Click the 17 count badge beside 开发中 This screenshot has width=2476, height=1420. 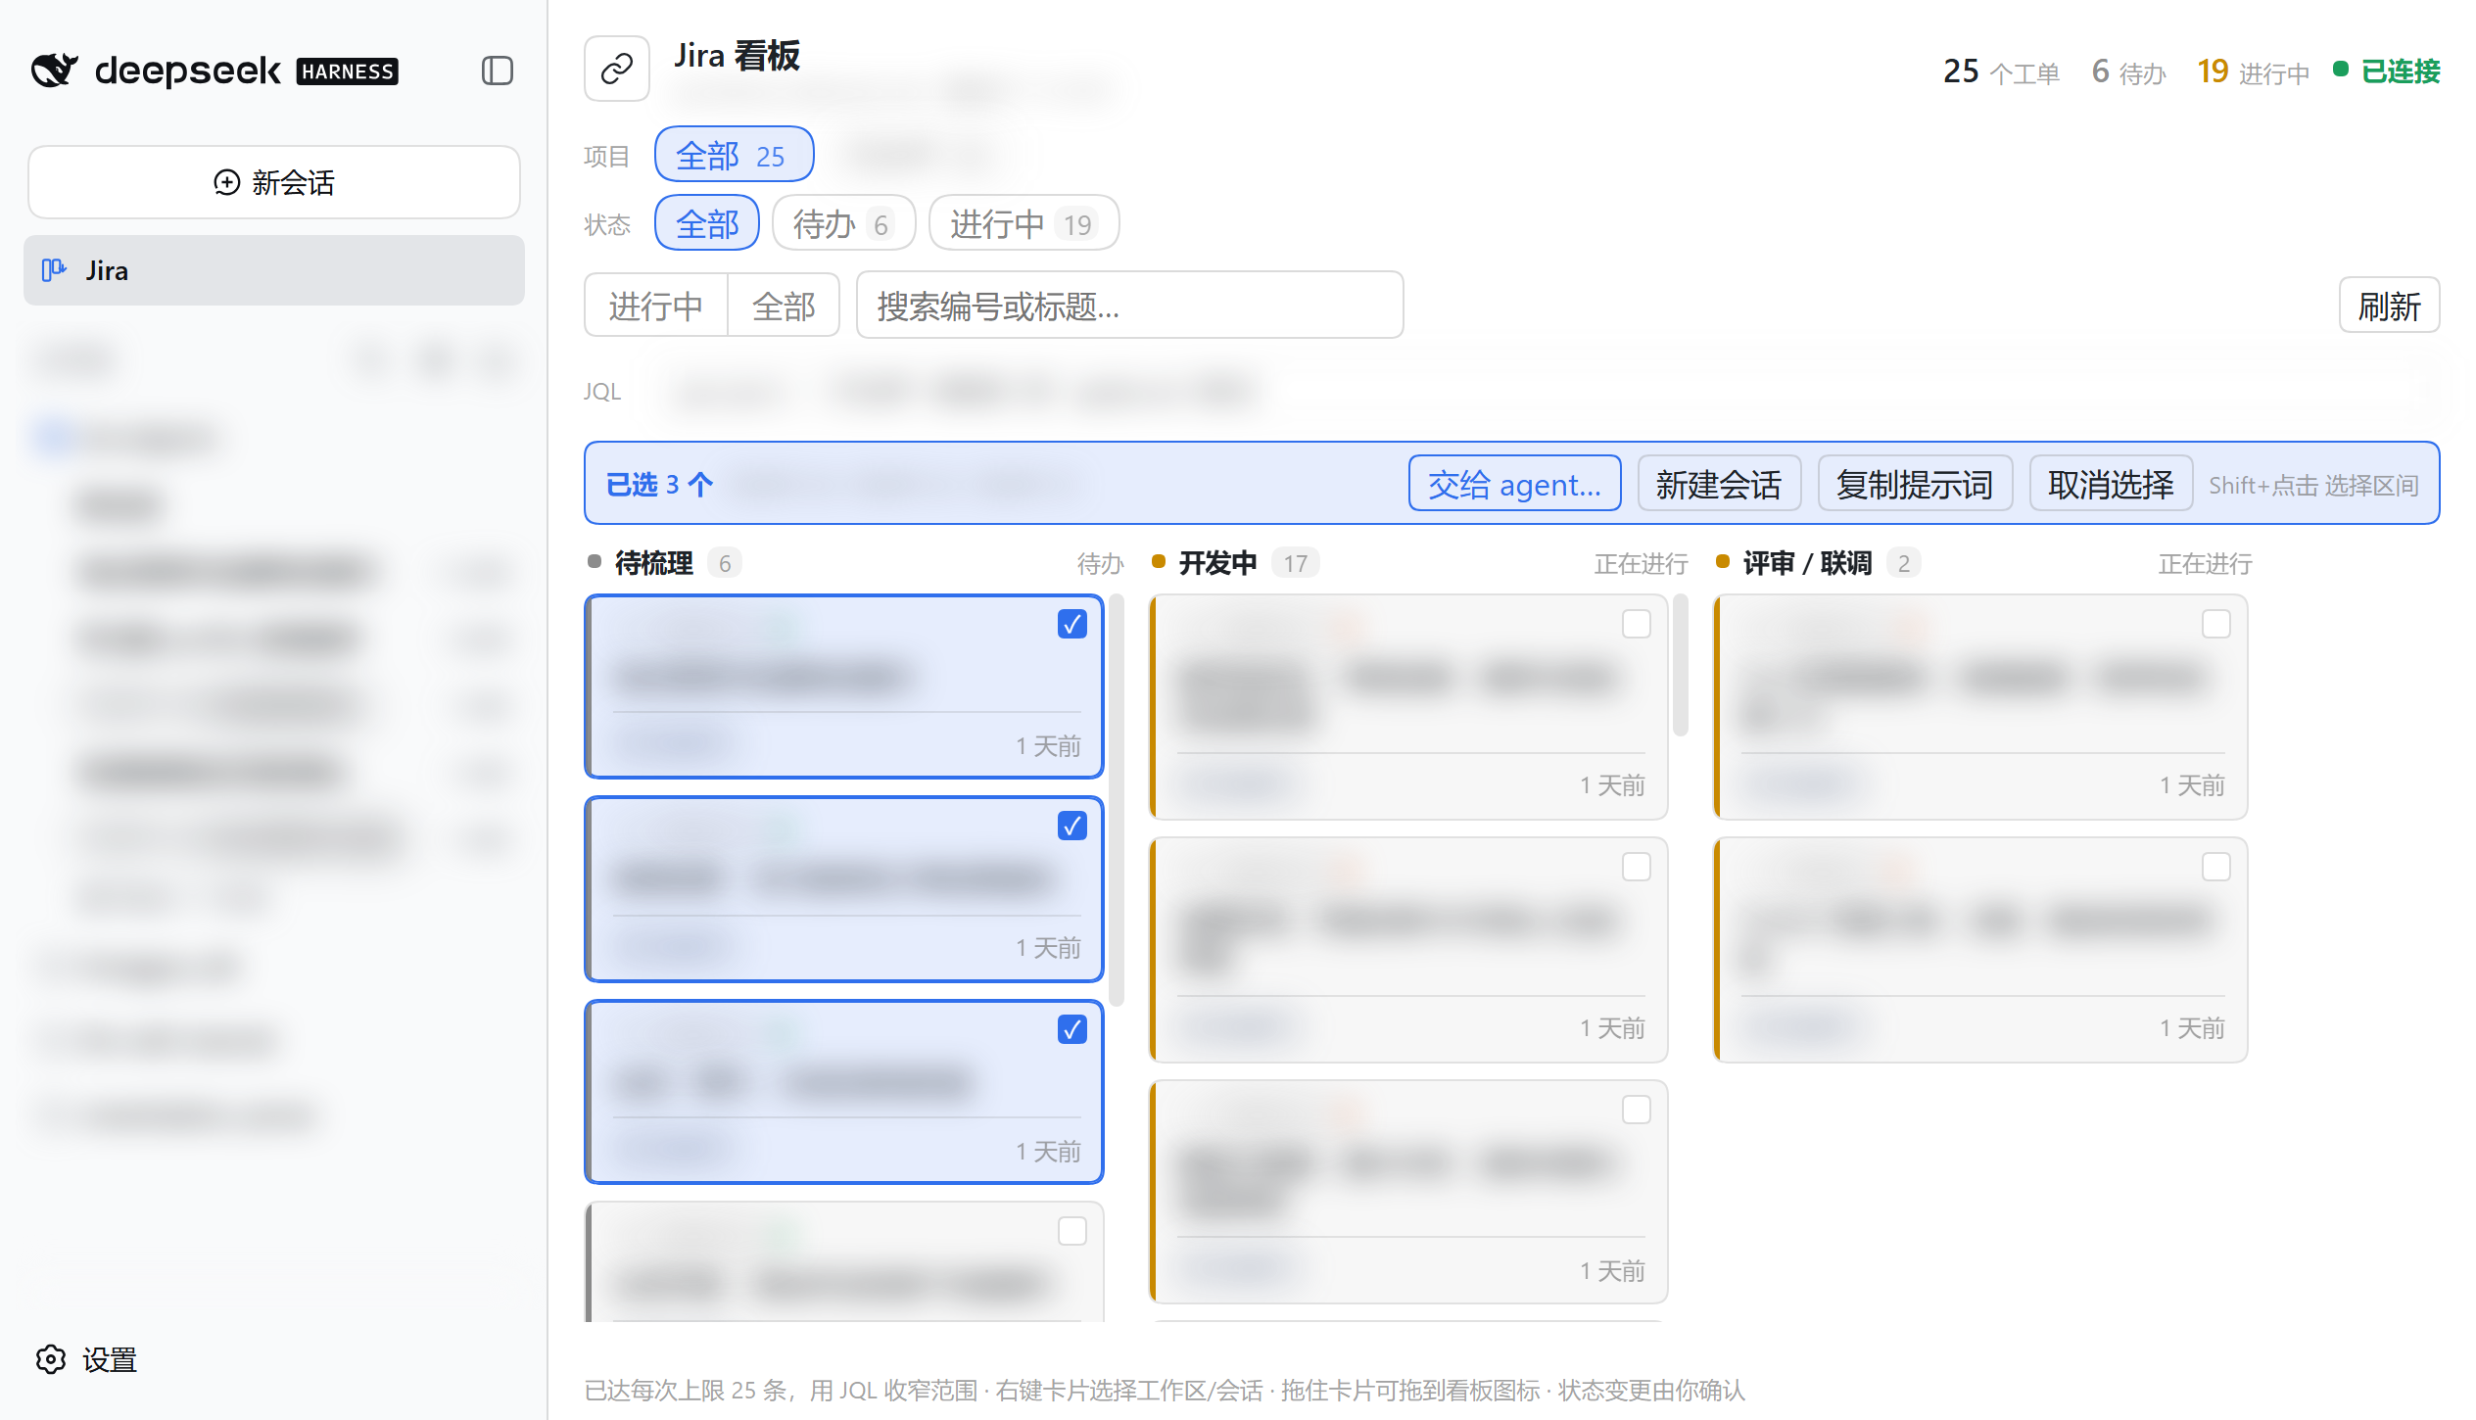pos(1296,563)
